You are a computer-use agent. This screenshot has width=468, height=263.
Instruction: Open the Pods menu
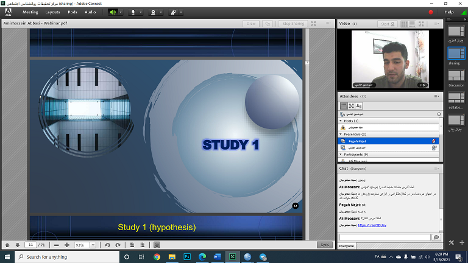point(73,12)
